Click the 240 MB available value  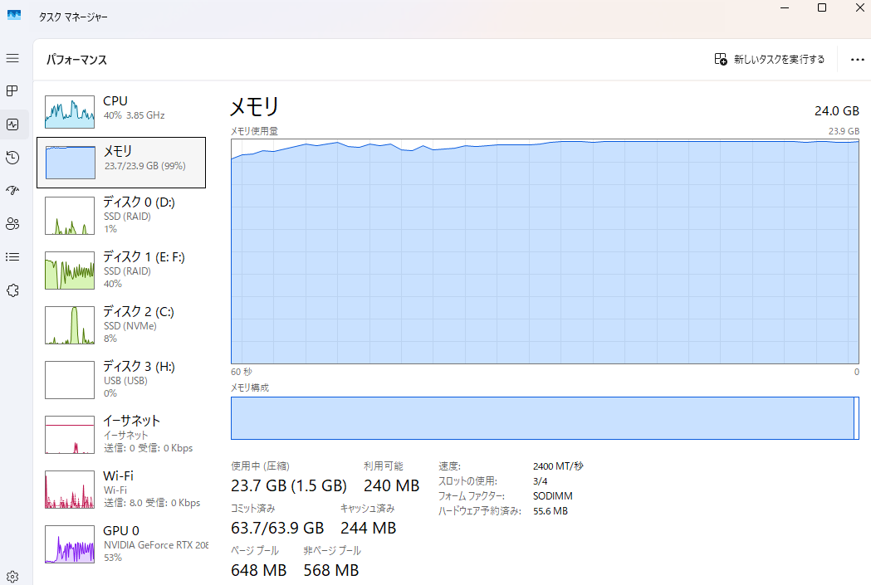(392, 485)
